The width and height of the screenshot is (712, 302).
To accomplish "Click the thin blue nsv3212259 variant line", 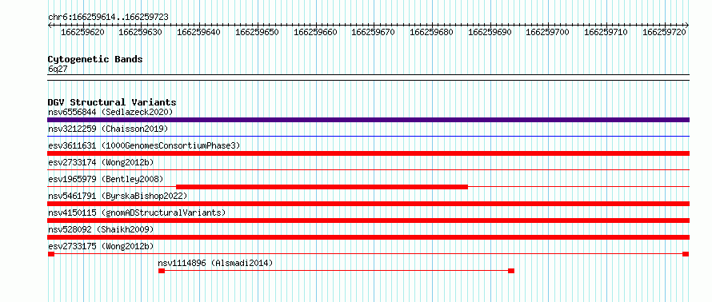I will (368, 136).
